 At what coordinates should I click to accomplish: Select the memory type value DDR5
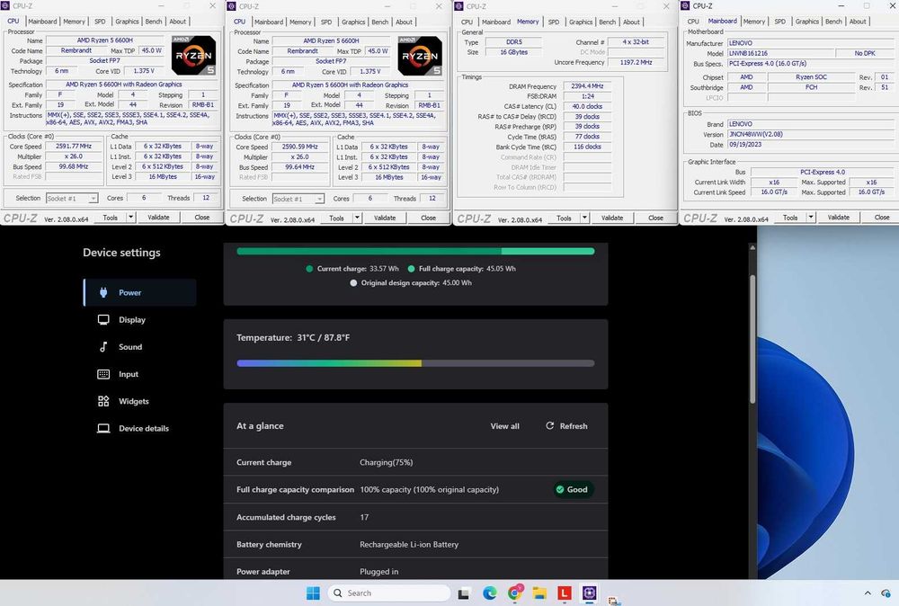(514, 42)
